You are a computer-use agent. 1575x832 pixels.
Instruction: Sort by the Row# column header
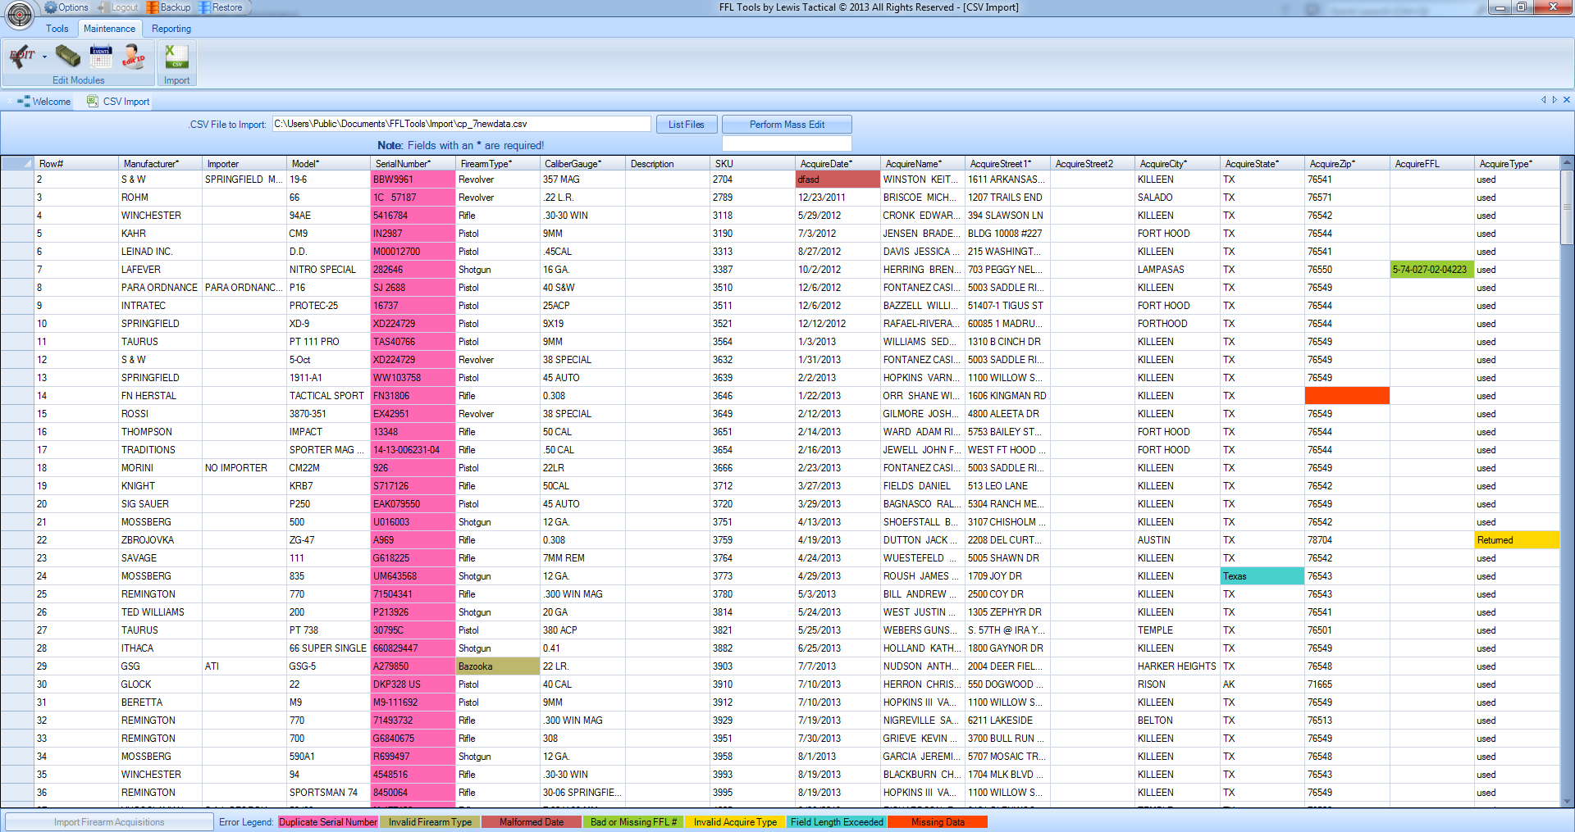[76, 164]
